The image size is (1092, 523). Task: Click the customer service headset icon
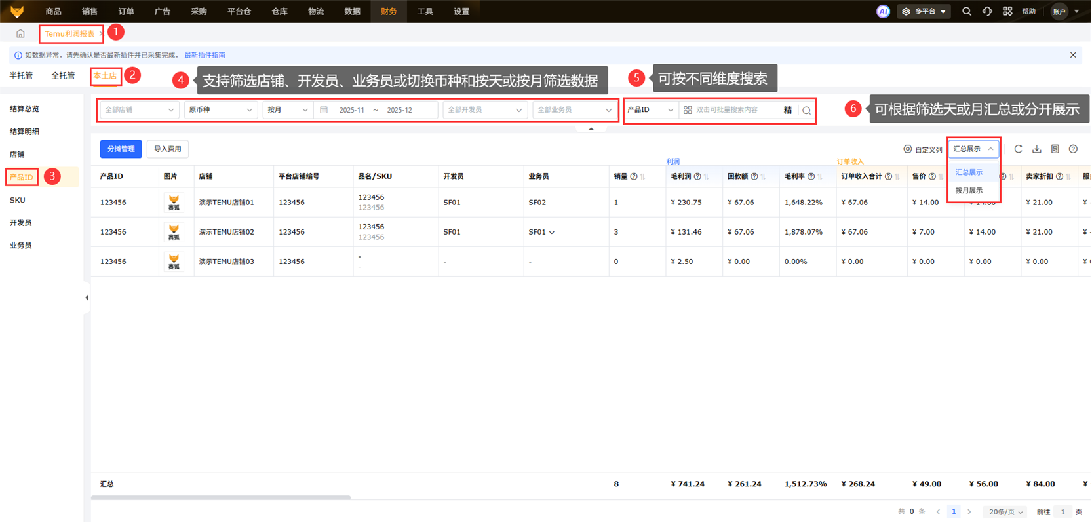(x=987, y=11)
